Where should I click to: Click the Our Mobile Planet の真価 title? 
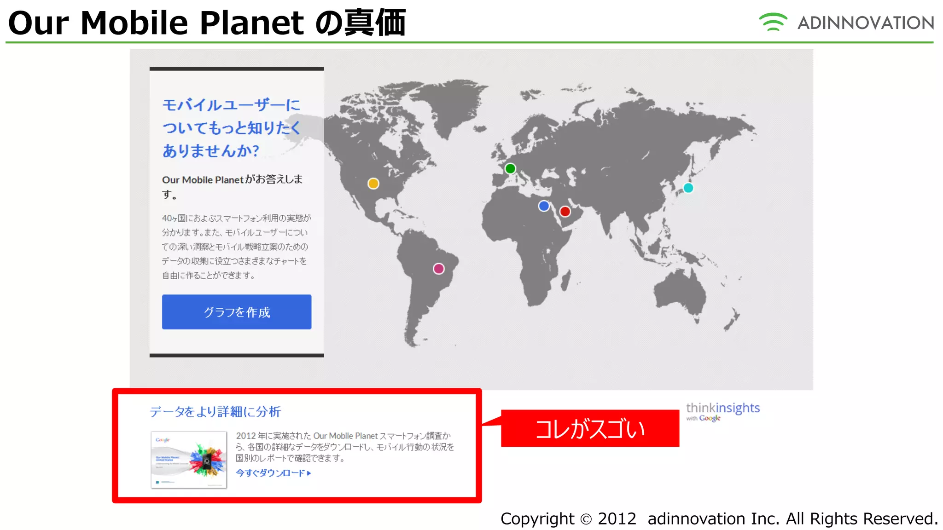tap(207, 23)
